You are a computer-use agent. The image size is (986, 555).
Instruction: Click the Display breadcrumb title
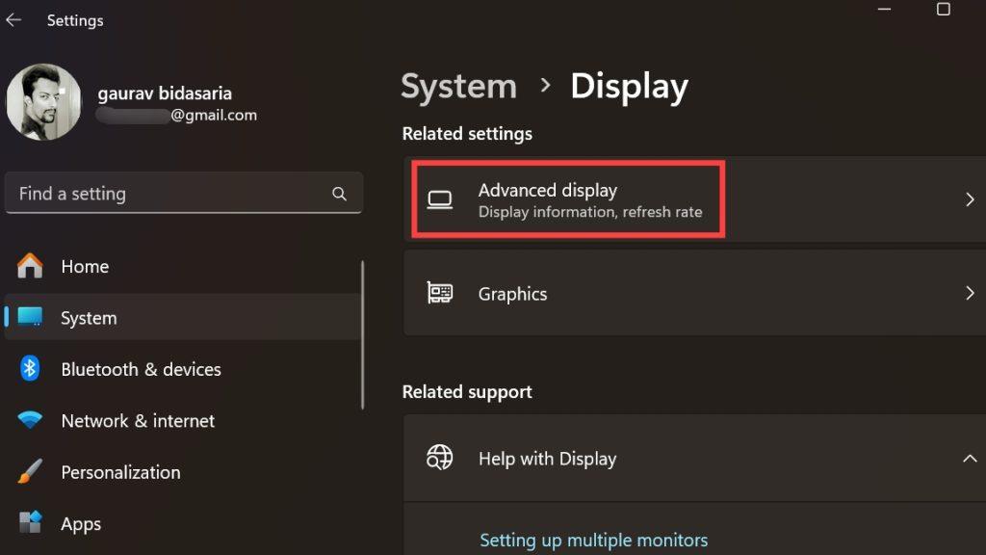point(630,86)
